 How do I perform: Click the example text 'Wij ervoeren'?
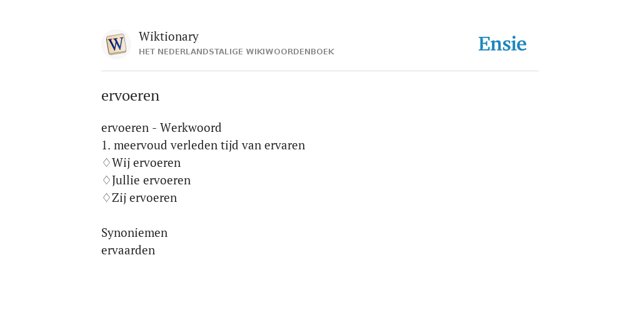pyautogui.click(x=146, y=163)
